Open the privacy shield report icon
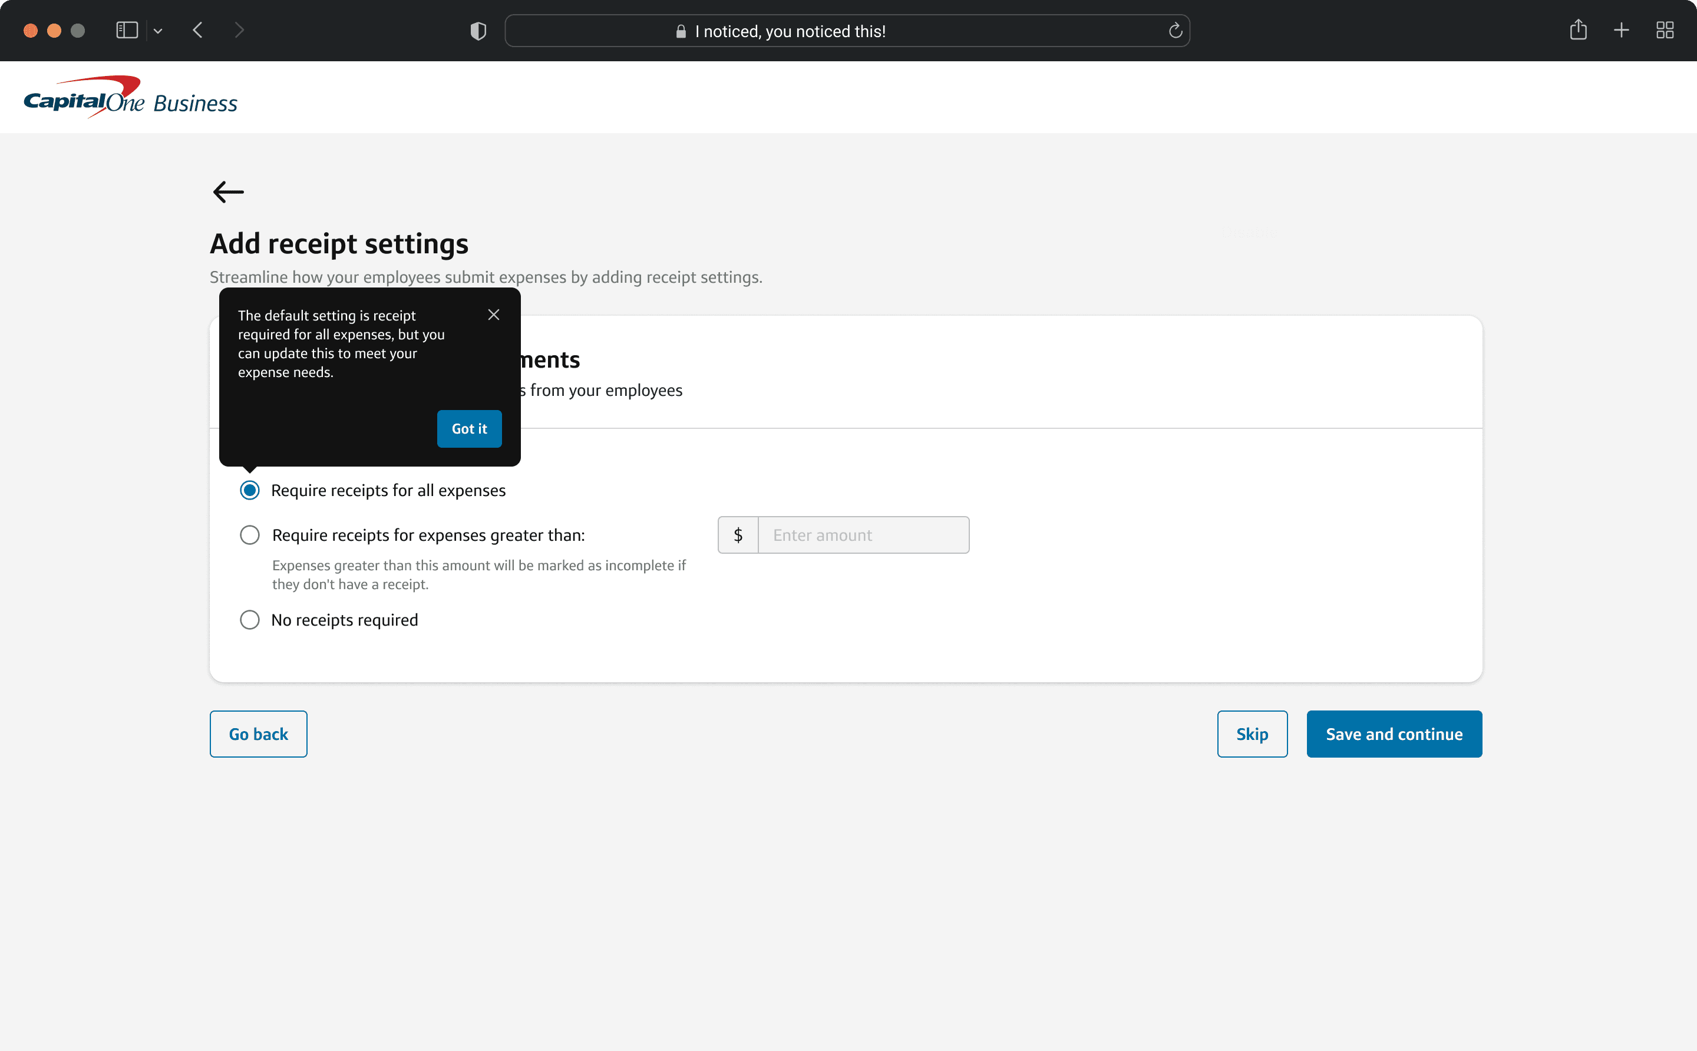Screen dimensions: 1697x1051 [x=478, y=31]
